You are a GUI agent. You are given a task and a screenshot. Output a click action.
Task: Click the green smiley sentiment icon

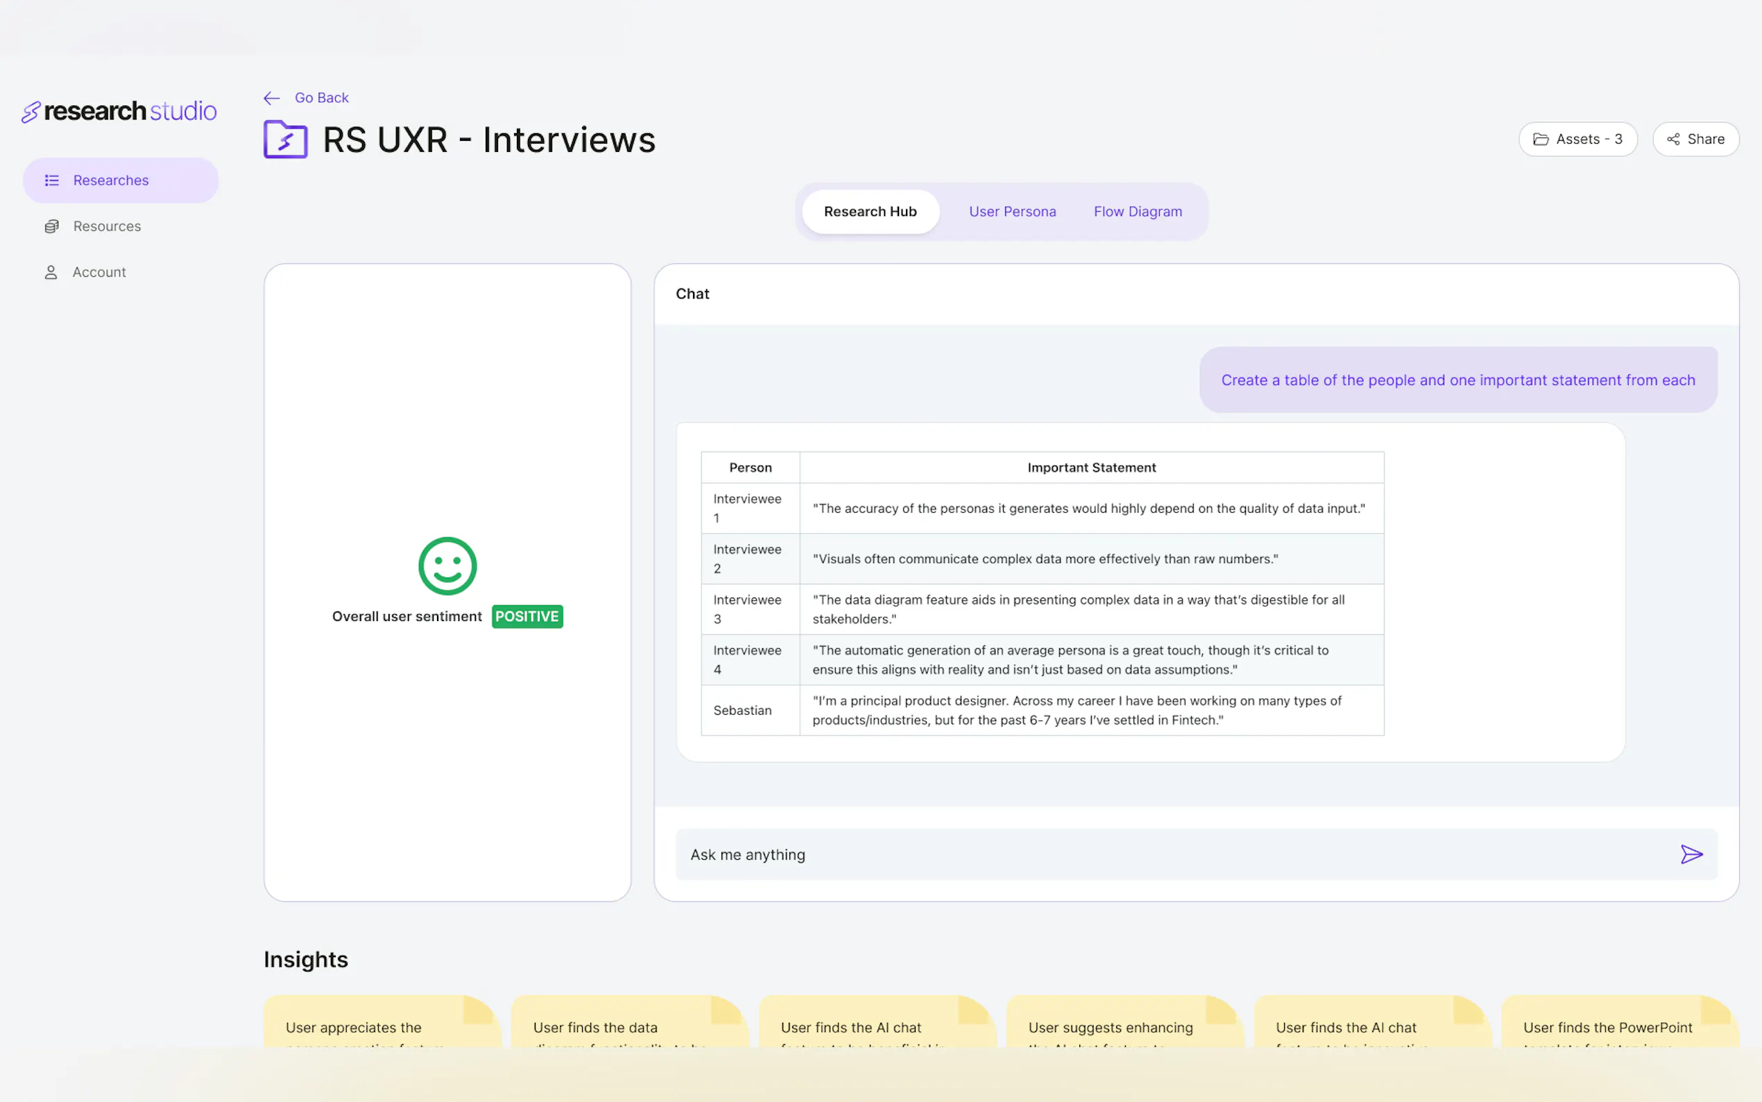(x=447, y=566)
